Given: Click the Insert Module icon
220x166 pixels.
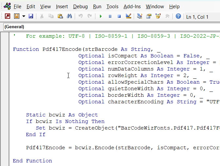Looking at the screenshot, I should click(16, 16).
